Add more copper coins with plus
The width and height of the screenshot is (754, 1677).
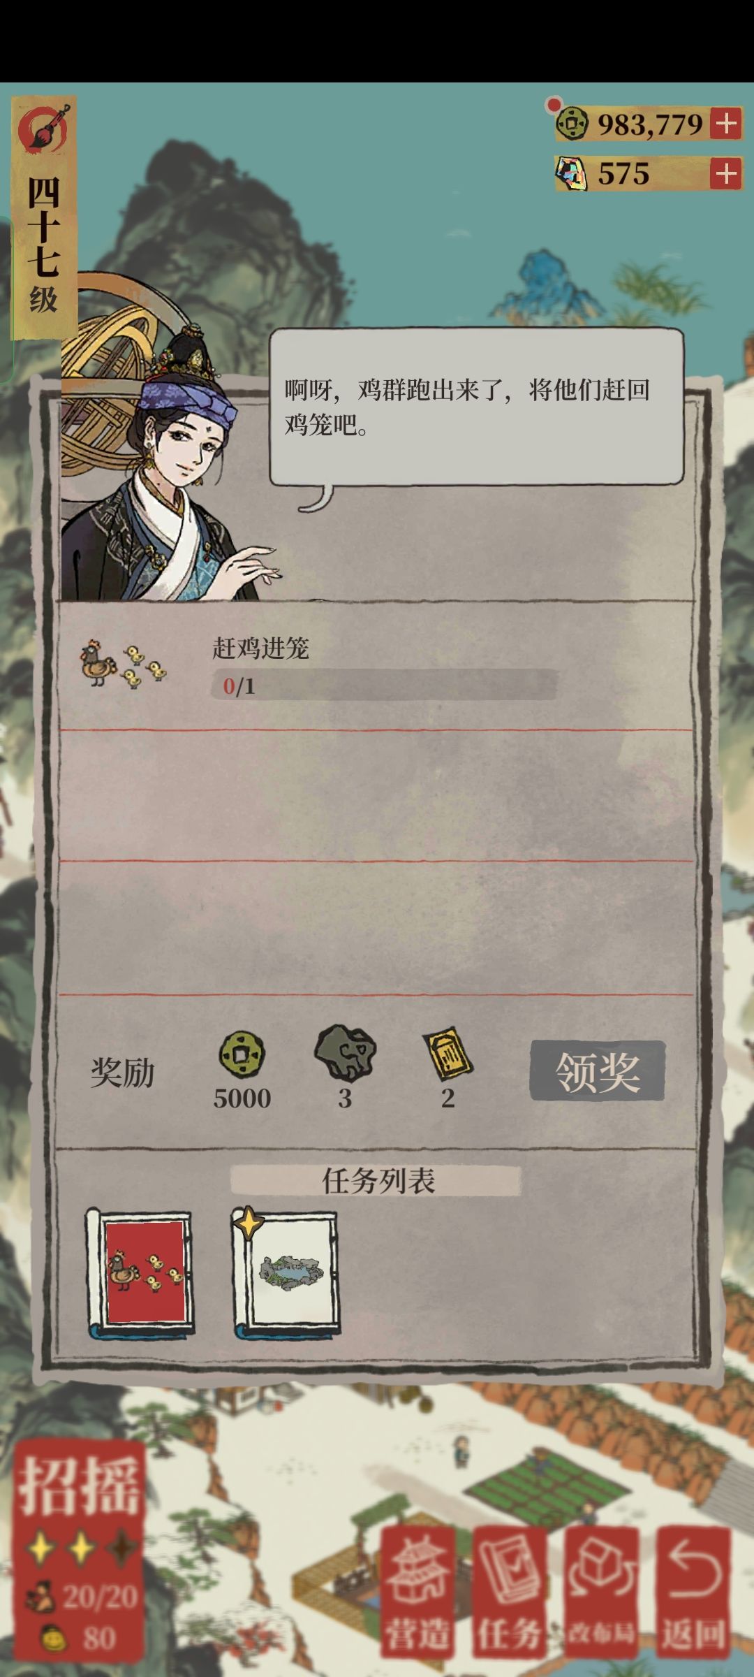(x=725, y=124)
